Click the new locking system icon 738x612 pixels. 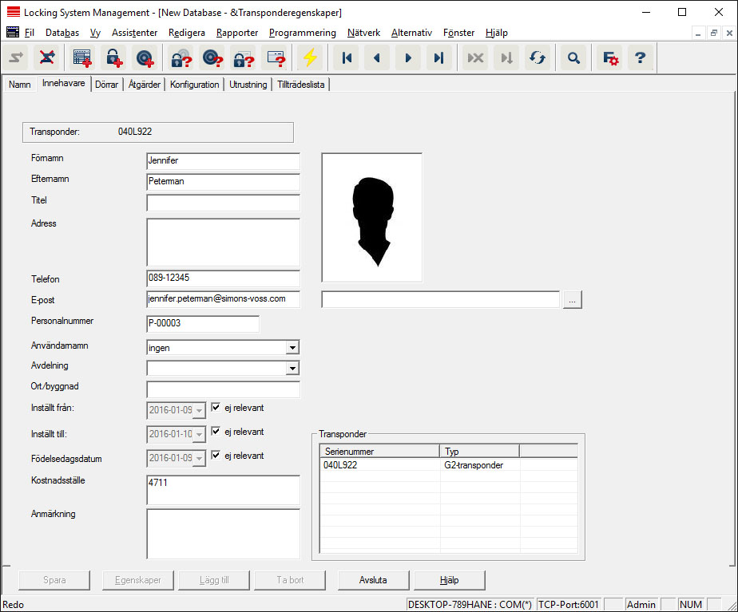point(81,58)
